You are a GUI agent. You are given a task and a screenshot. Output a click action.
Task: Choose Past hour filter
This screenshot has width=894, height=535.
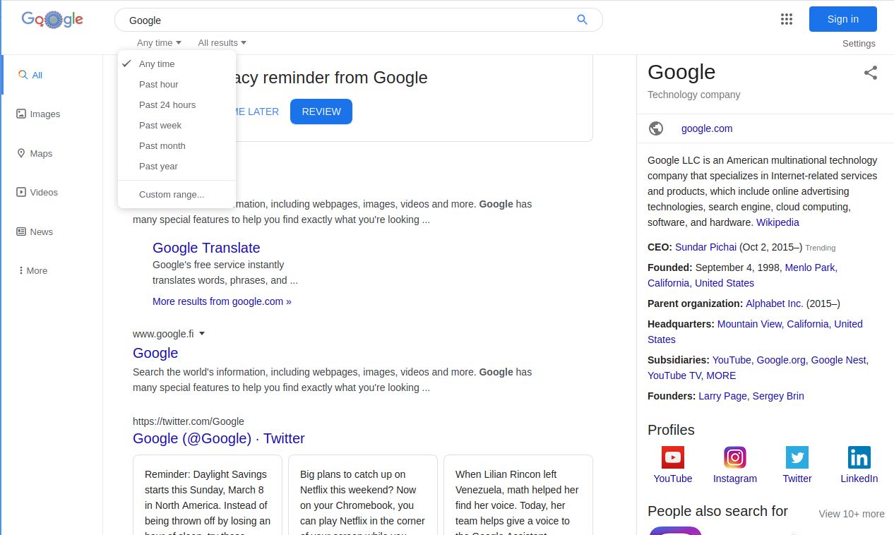[x=177, y=84]
